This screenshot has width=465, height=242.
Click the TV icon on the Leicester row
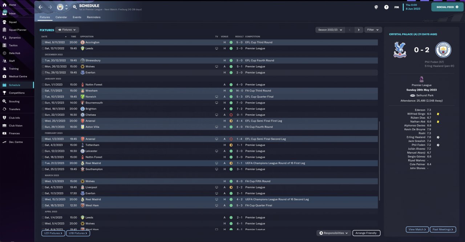[x=217, y=151]
